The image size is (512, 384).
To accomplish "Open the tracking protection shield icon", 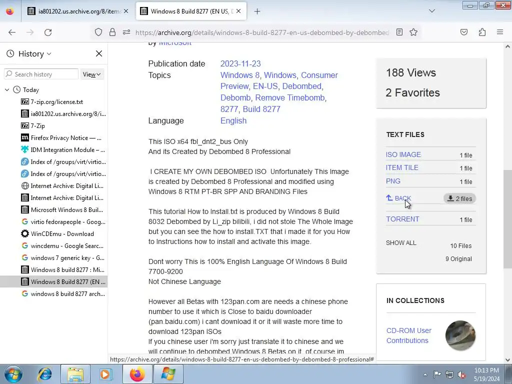I will coord(98,32).
